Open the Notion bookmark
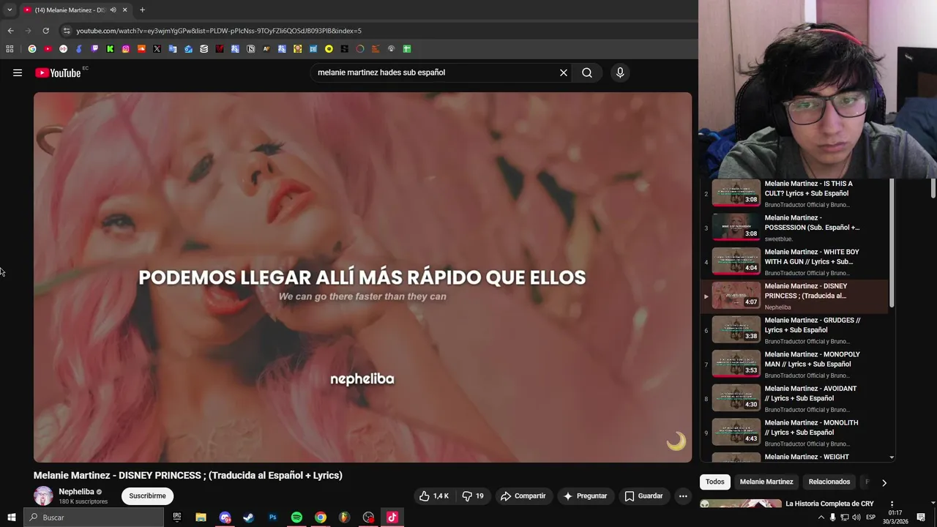The width and height of the screenshot is (937, 527). point(250,49)
